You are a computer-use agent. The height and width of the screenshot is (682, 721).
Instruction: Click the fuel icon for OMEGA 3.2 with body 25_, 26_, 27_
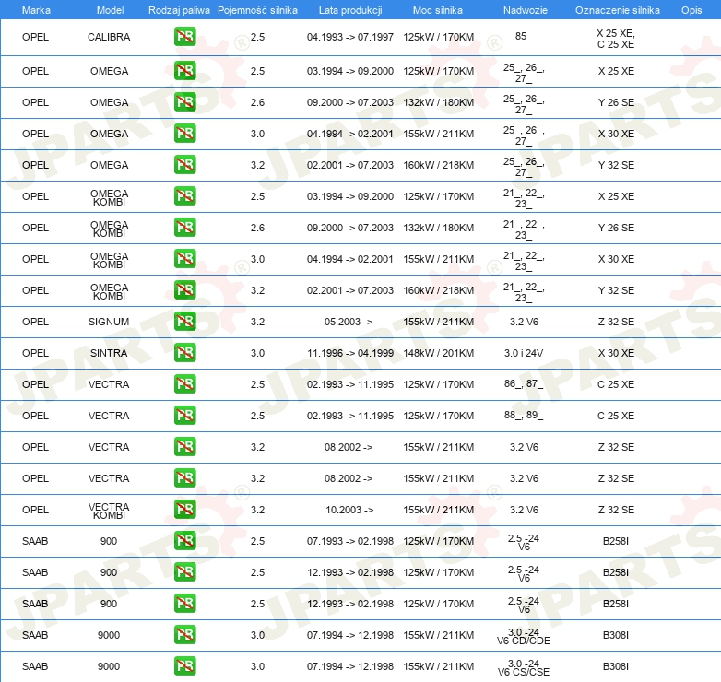184,164
